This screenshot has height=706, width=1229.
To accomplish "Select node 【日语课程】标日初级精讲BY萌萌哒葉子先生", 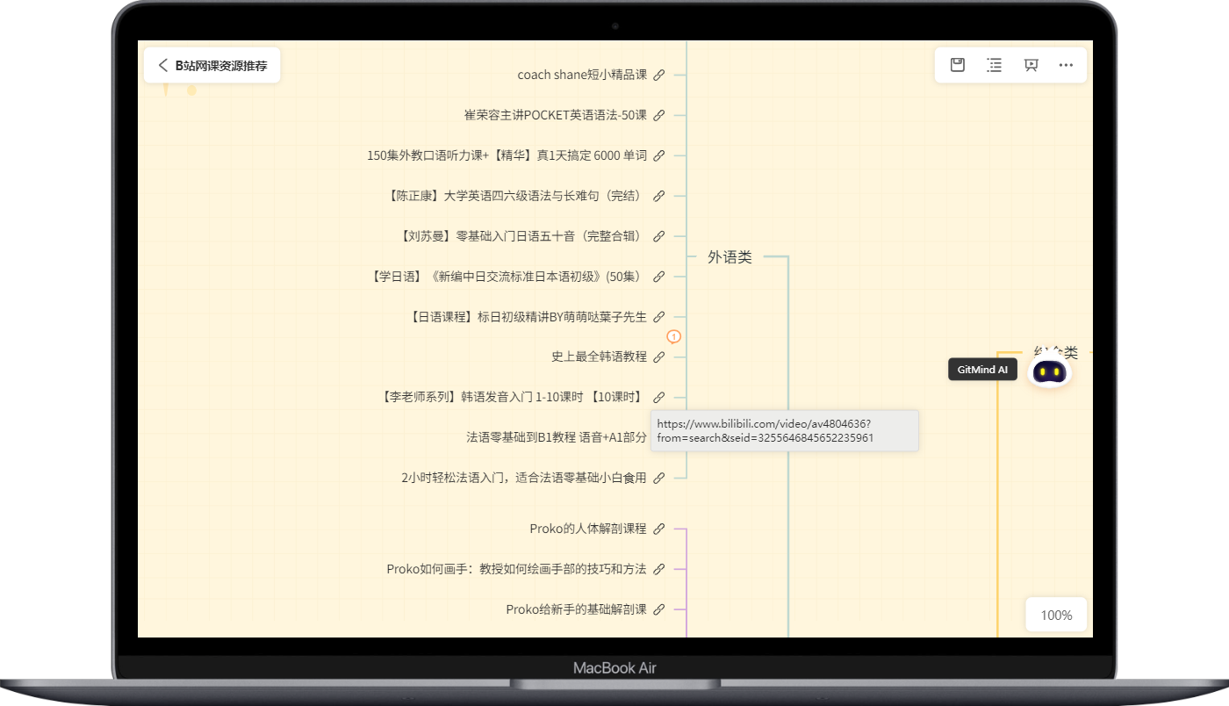I will coord(528,317).
